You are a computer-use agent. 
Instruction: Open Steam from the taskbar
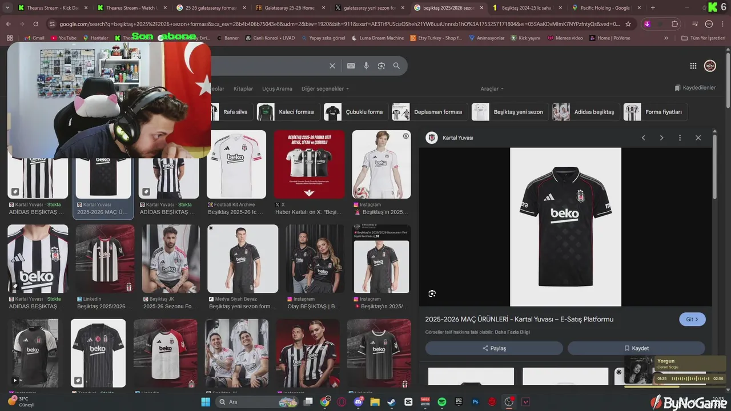pos(391,402)
